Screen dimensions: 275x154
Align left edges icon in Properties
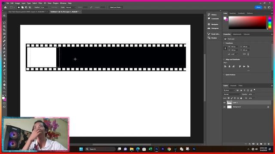tap(225, 66)
